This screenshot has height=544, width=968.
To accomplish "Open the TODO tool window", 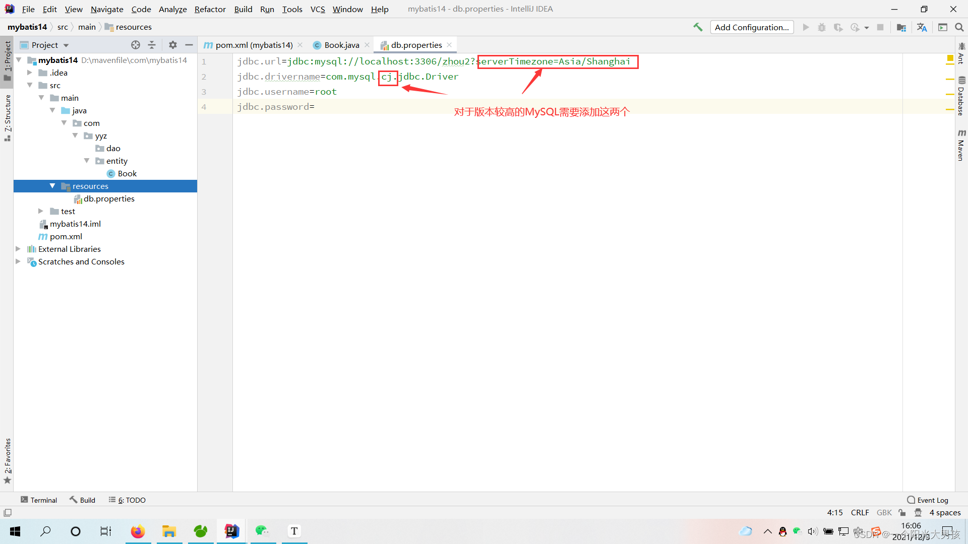I will (127, 500).
